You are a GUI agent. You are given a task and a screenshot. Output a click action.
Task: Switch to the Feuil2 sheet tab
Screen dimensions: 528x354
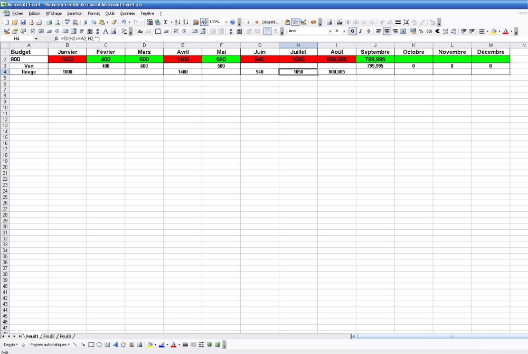[49, 336]
